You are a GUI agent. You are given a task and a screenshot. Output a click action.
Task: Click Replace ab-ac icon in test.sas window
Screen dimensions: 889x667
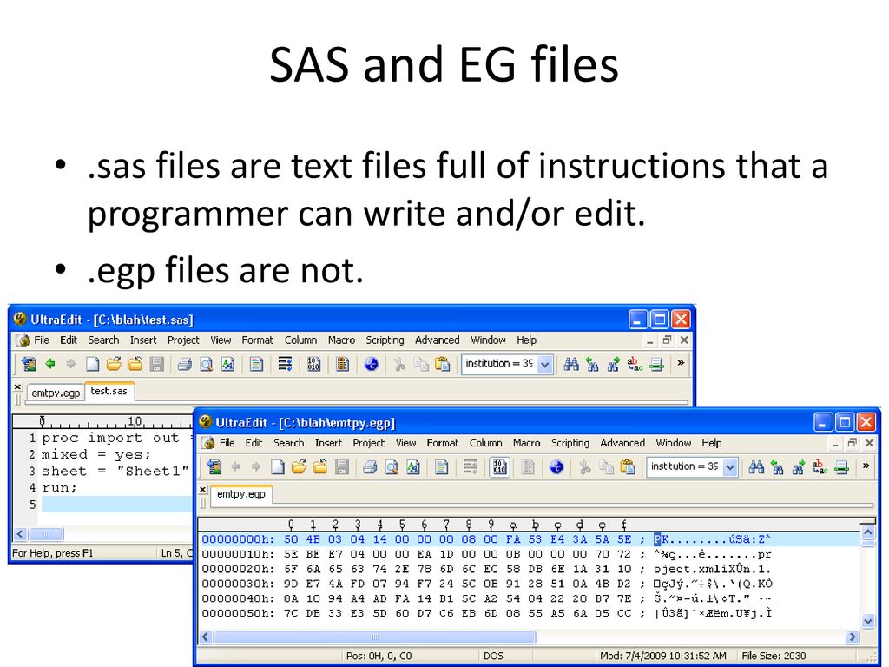635,364
